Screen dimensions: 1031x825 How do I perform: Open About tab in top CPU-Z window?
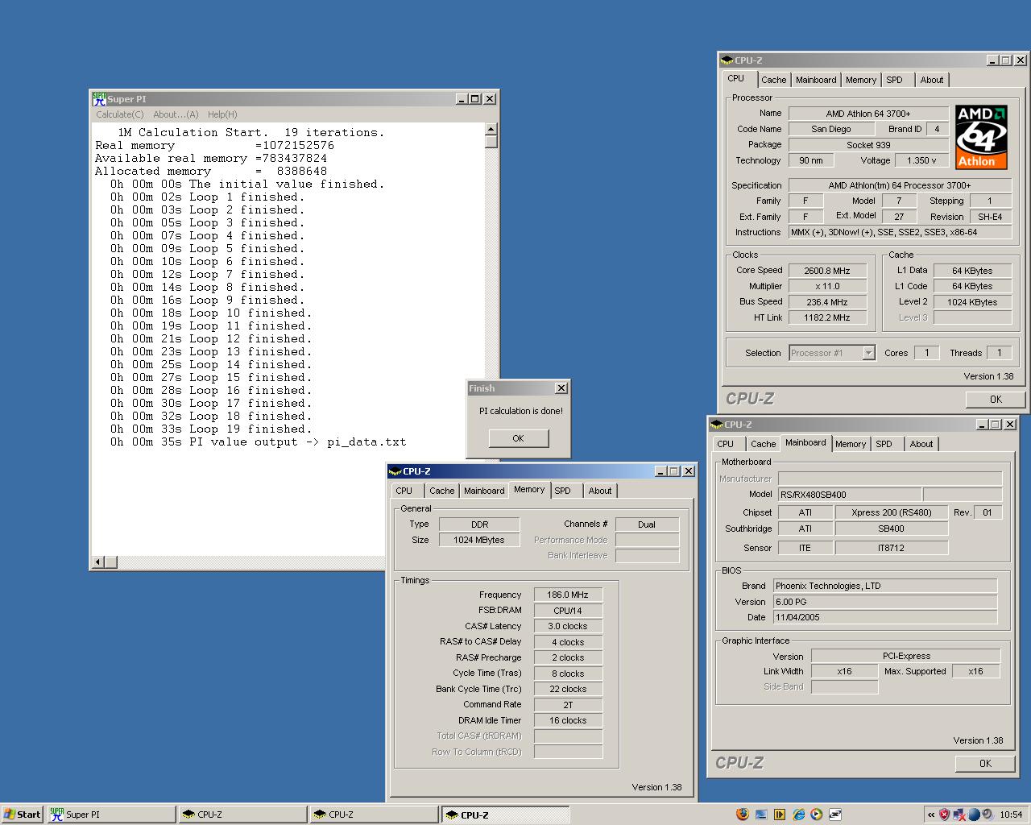932,80
